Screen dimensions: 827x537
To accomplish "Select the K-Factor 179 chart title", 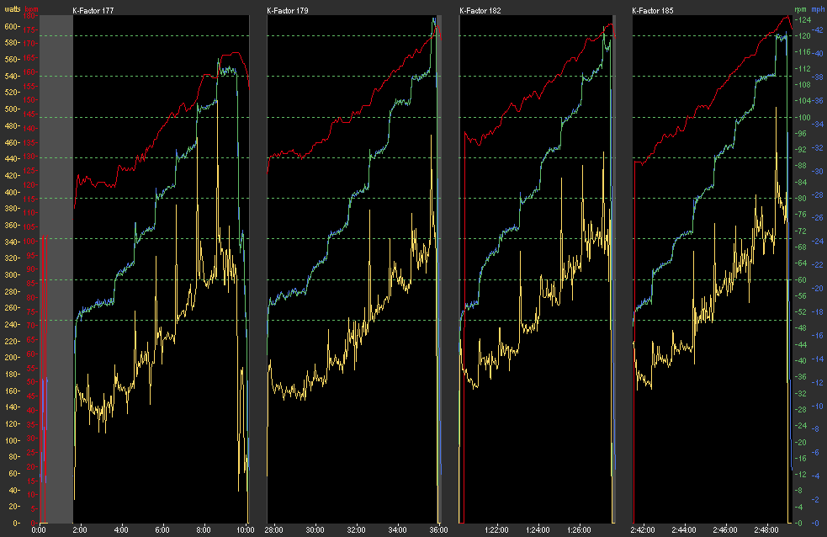I will pos(288,11).
